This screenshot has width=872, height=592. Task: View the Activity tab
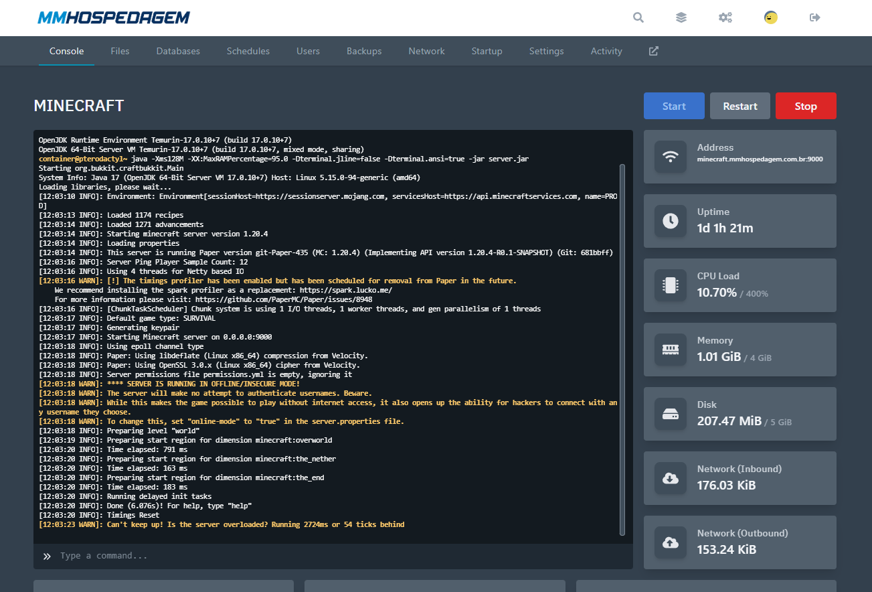[606, 51]
